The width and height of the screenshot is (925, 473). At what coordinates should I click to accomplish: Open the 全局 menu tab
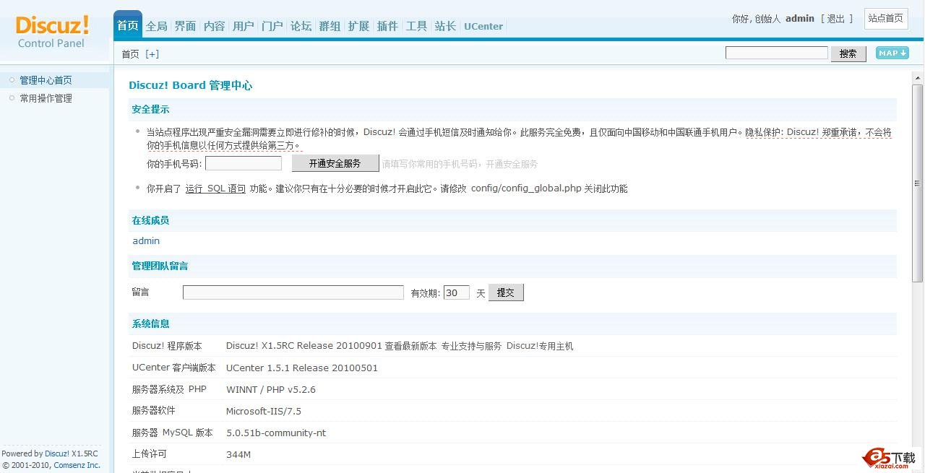tap(157, 26)
